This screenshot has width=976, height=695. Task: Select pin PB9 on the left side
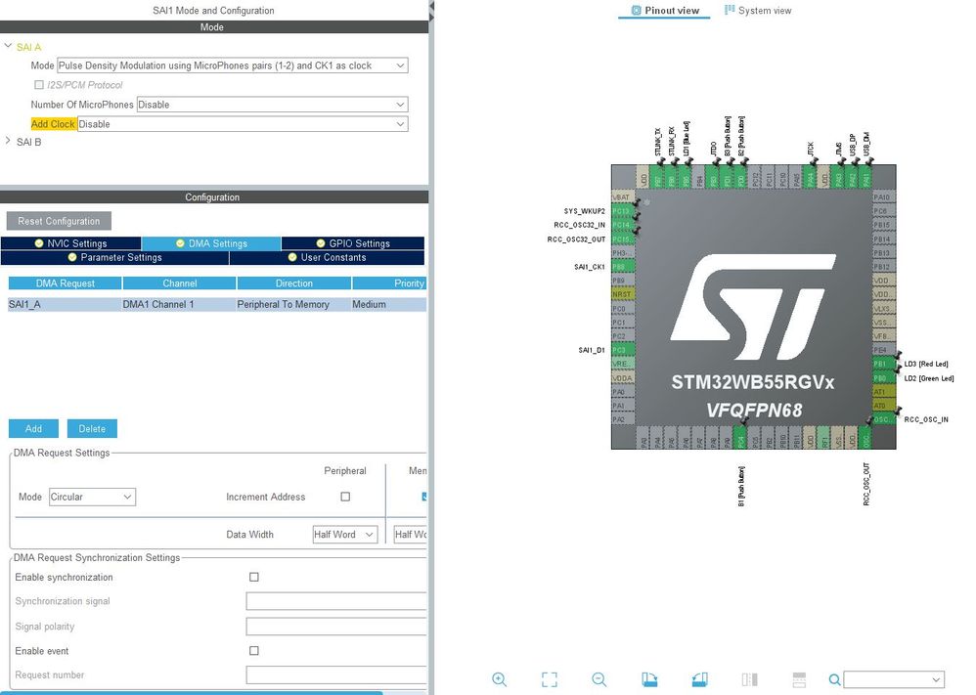point(622,281)
